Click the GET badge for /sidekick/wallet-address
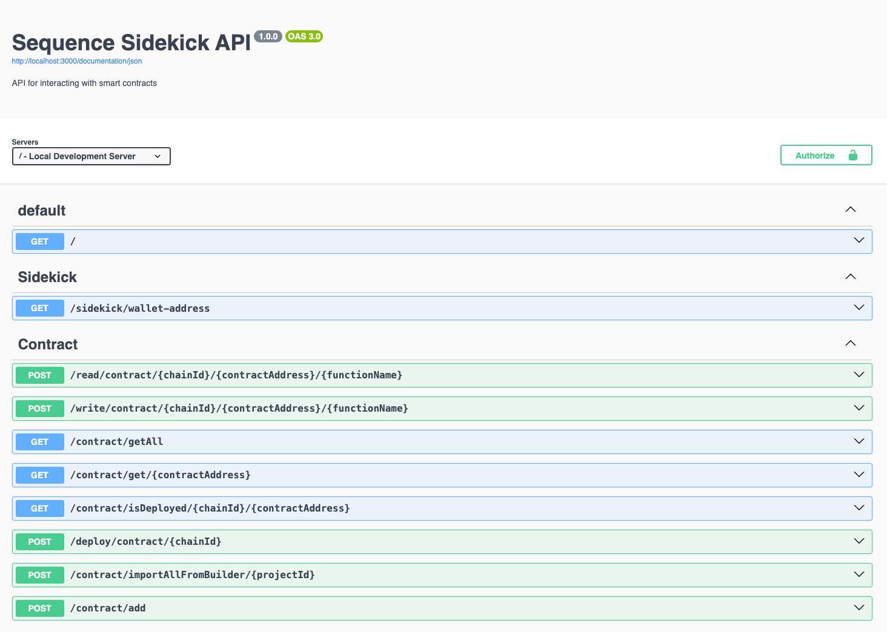887x632 pixels. pos(40,308)
